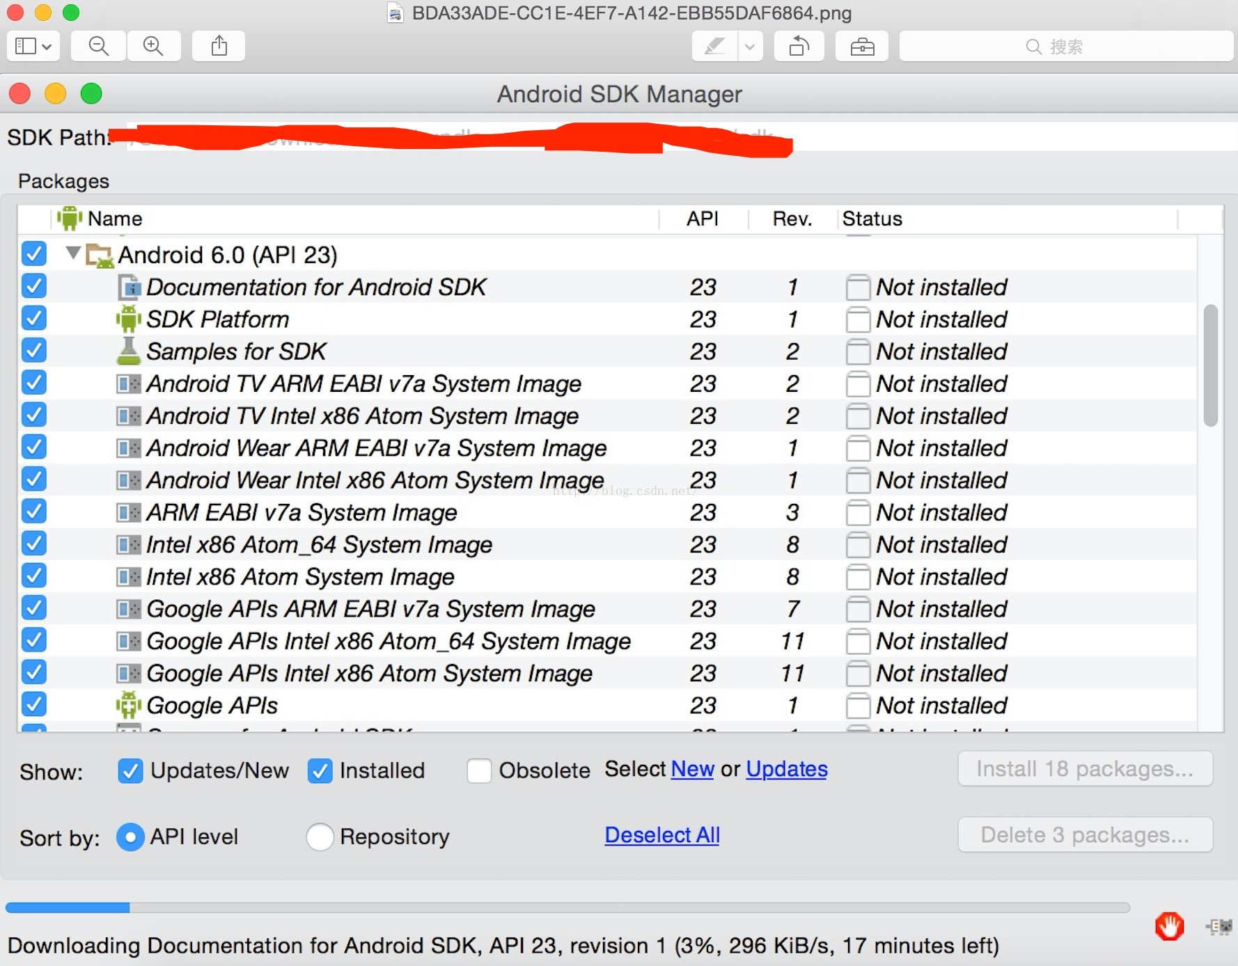Click Android icon in Name column header
Screen dimensions: 1238x966
[x=70, y=219]
